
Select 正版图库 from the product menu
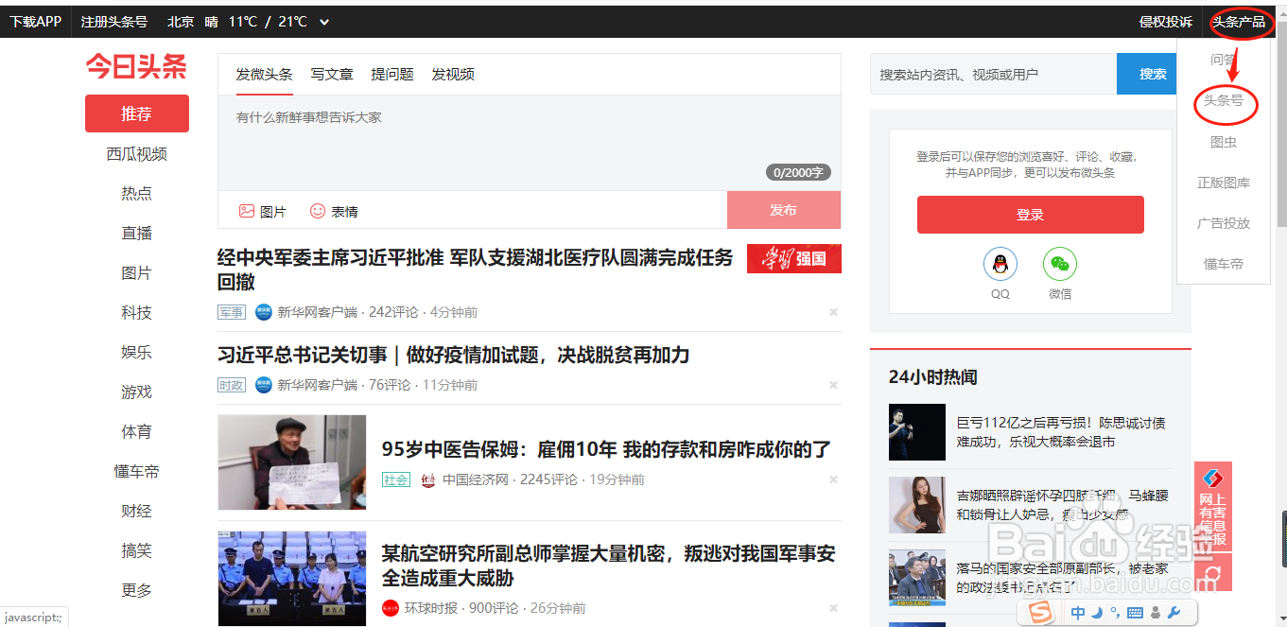(1224, 183)
